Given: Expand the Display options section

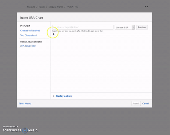Looking at the screenshot, I should tap(64, 96).
